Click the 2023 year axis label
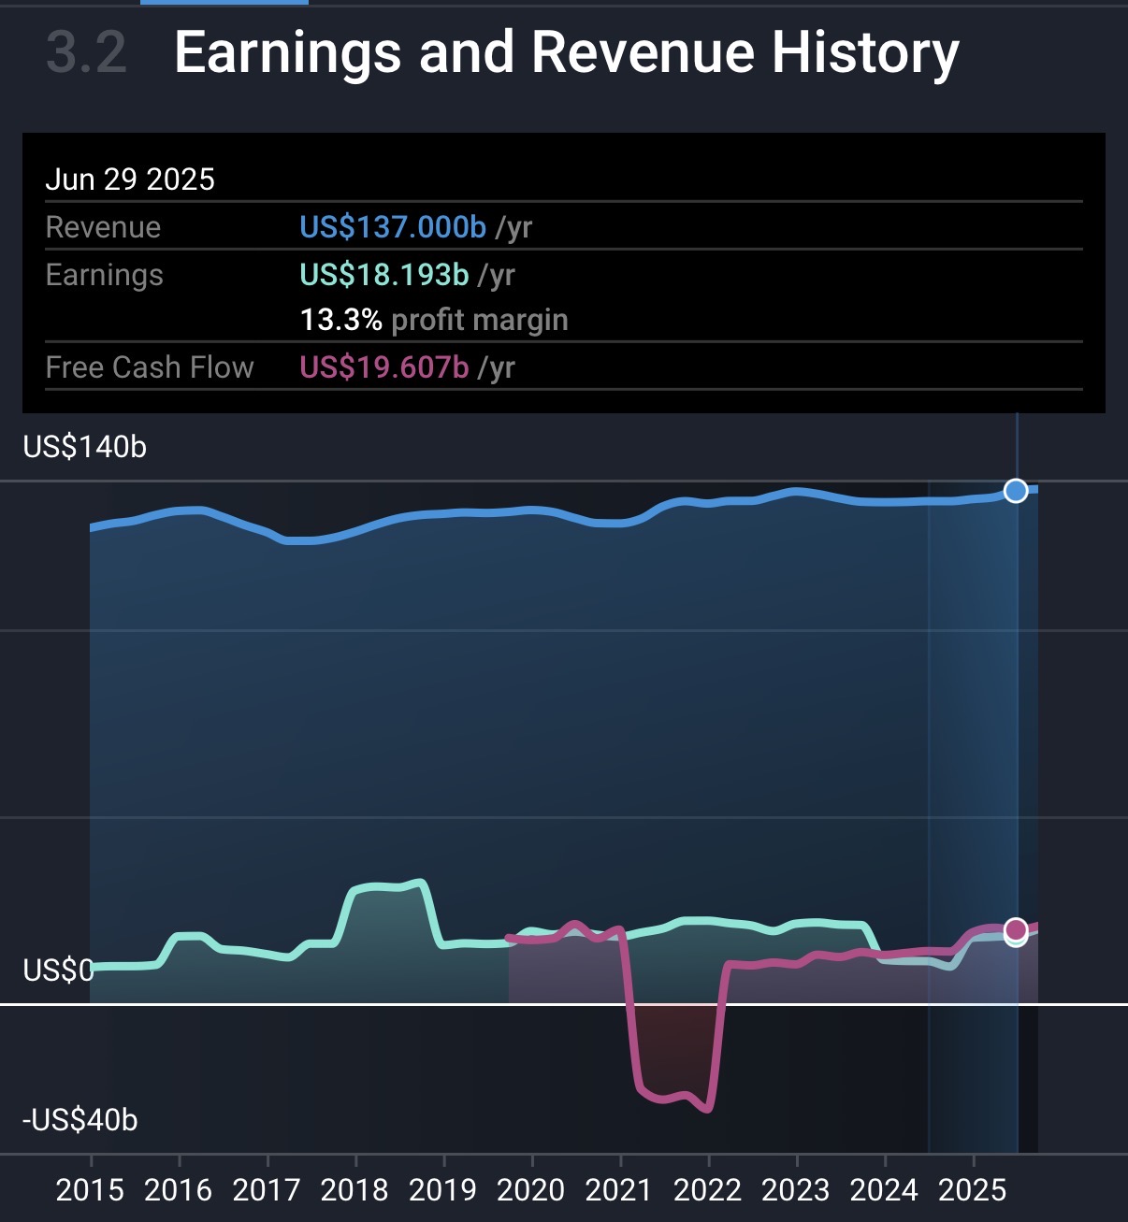This screenshot has width=1128, height=1222. (x=795, y=1190)
